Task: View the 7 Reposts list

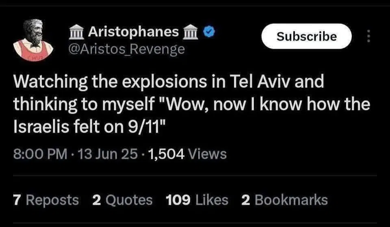Action: [x=46, y=200]
